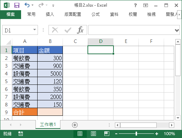Open the 版面配置 tab
The width and height of the screenshot is (182, 138).
[x=73, y=14]
